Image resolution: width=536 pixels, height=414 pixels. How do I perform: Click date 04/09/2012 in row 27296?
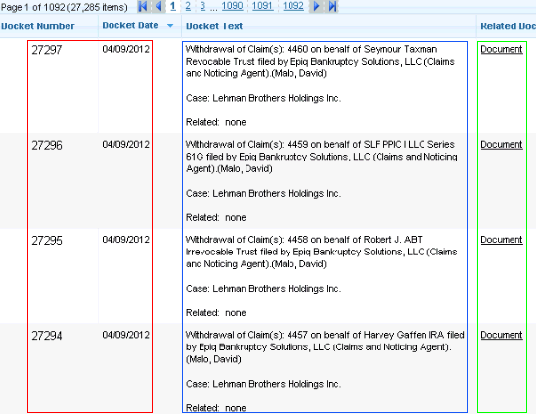(x=126, y=145)
